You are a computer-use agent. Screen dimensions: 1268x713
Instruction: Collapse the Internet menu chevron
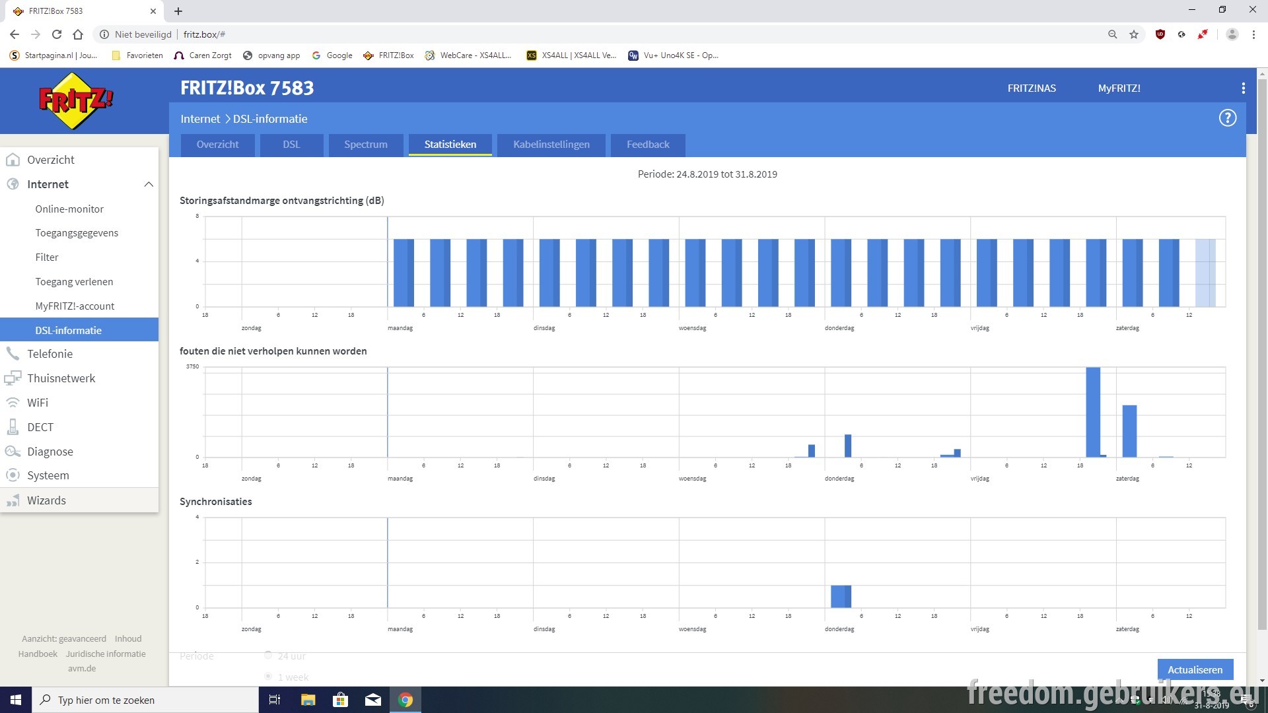point(149,184)
